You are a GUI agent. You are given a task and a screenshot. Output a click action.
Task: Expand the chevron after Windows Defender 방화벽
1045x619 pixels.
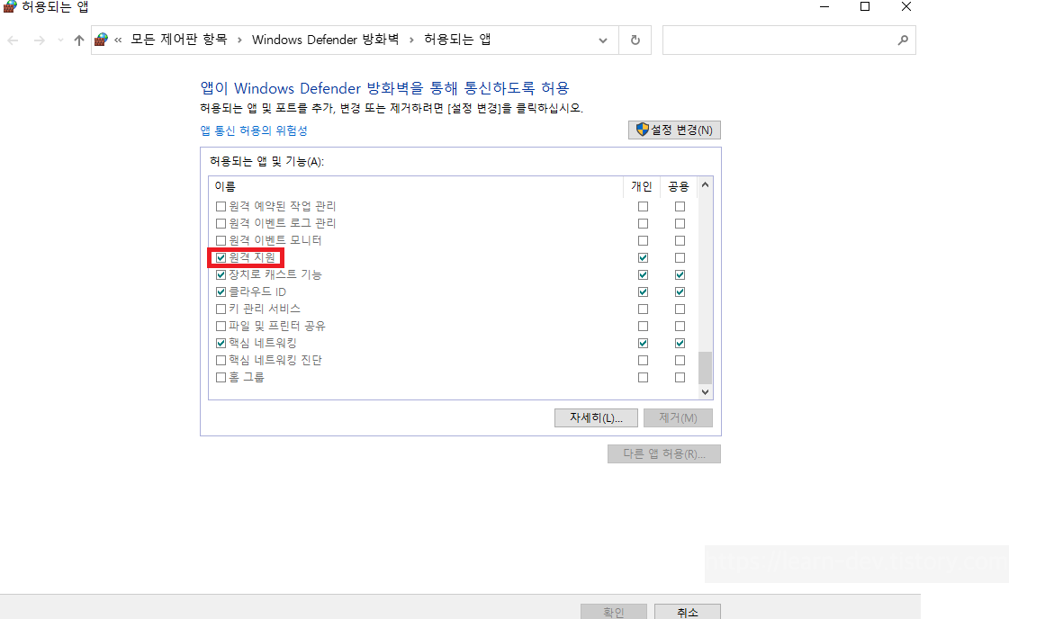point(411,40)
